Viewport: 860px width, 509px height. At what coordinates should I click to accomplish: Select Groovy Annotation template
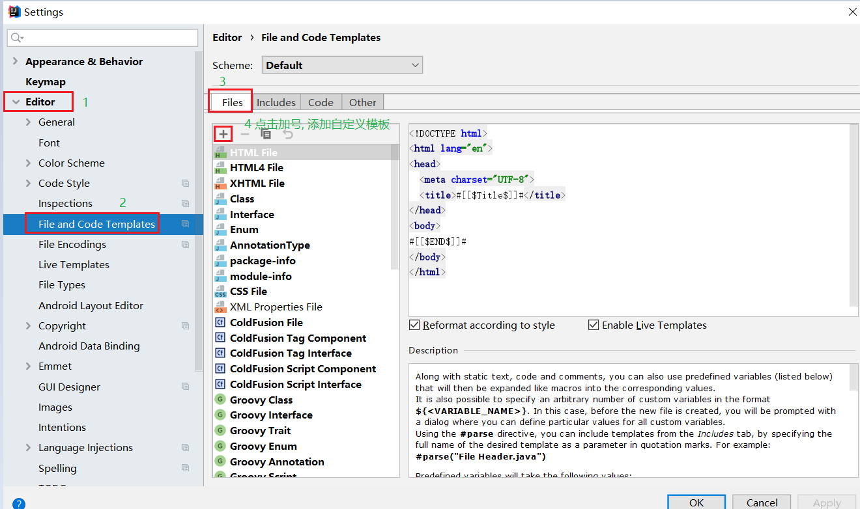point(277,462)
